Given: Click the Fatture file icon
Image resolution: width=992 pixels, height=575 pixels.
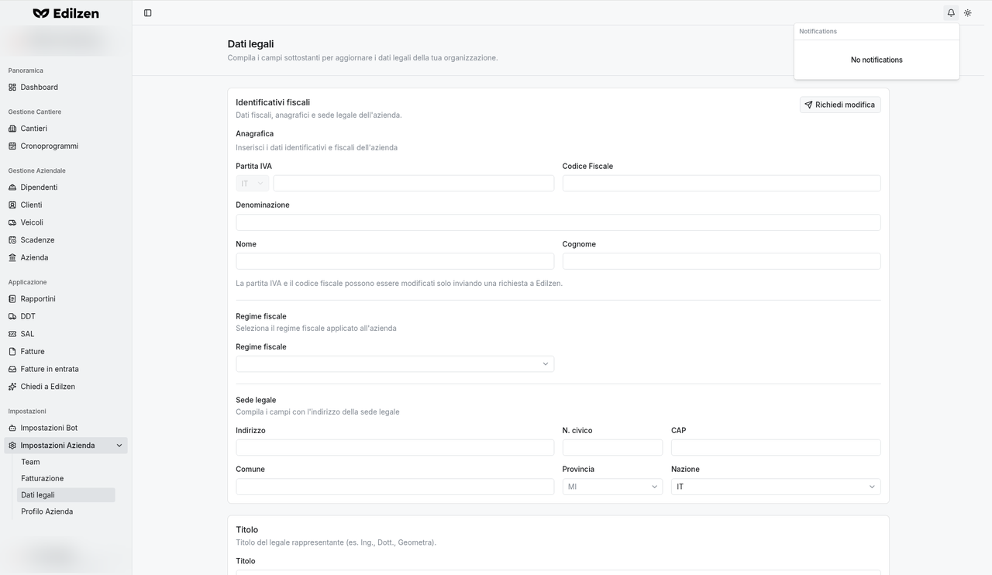Looking at the screenshot, I should click(12, 352).
